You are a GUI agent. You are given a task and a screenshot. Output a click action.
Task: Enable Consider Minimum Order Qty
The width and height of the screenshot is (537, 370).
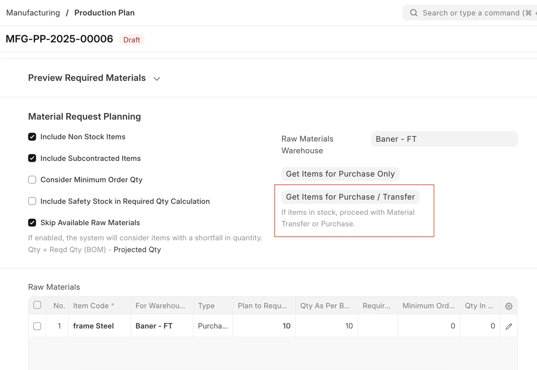point(32,180)
